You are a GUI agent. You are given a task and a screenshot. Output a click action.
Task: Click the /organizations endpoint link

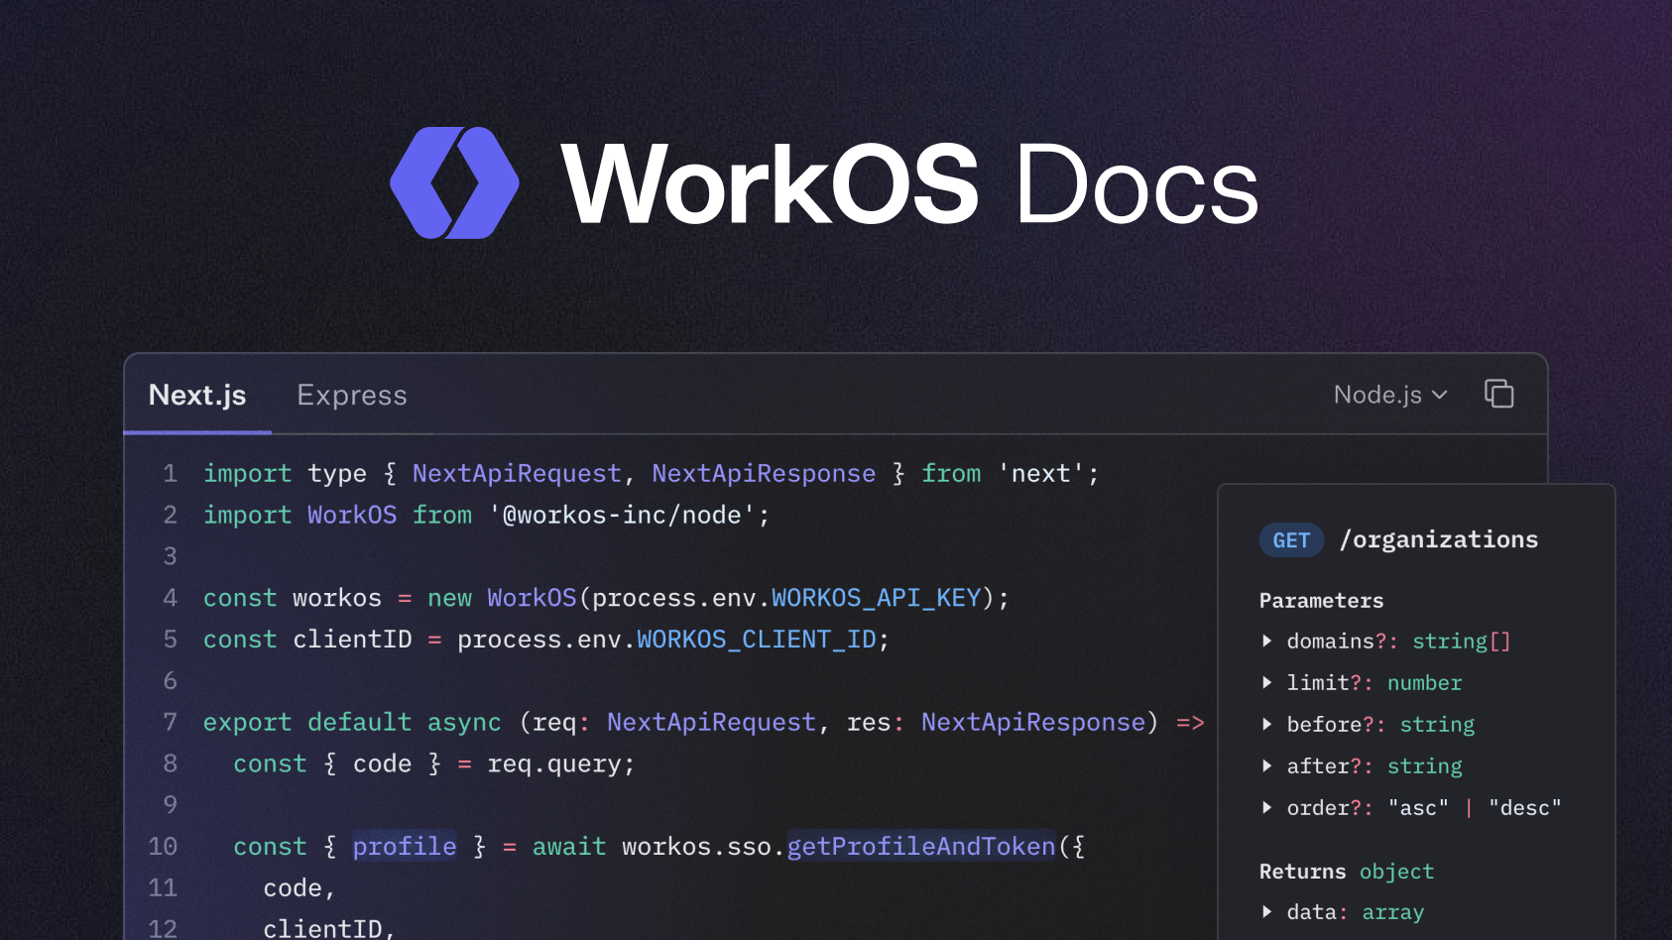[1438, 539]
